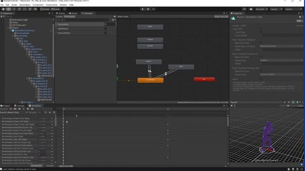Switch to the Scene tab
Screen dimensions: 305x171
pos(61,13)
